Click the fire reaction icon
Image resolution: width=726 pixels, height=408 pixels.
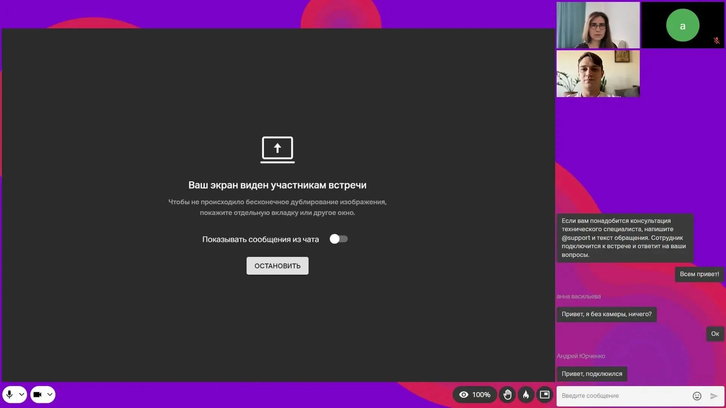pos(526,395)
